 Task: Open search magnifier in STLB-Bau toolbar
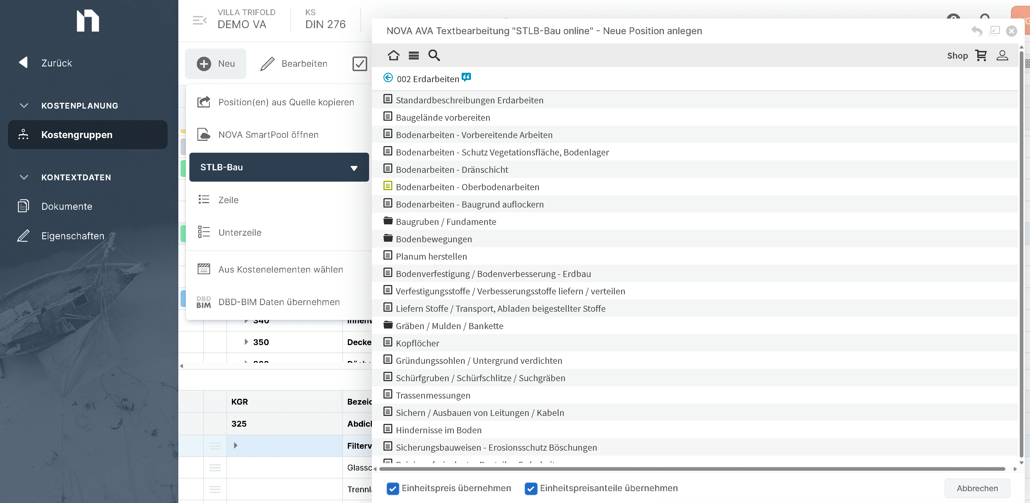434,55
